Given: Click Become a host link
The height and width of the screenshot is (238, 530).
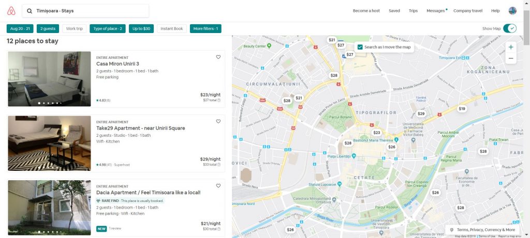Looking at the screenshot, I should point(366,11).
